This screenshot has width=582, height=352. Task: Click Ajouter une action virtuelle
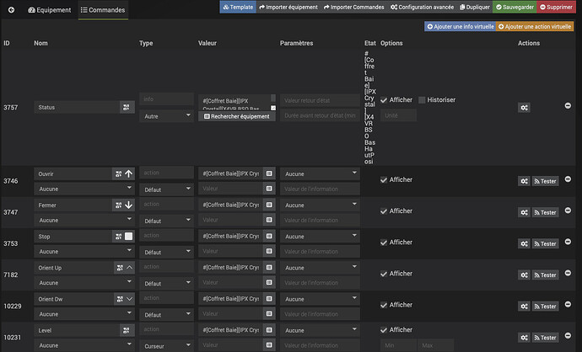(x=535, y=26)
